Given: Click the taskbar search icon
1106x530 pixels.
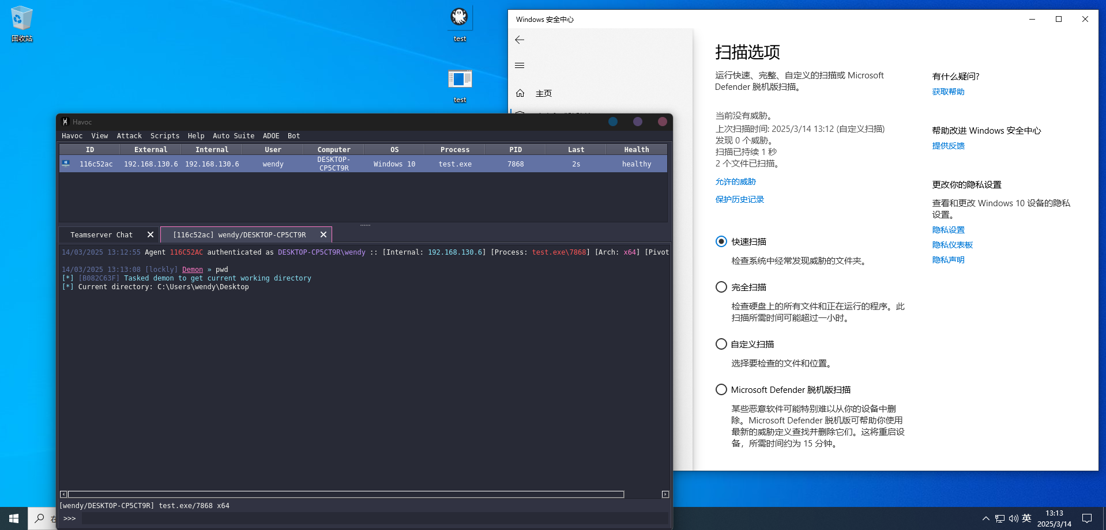Looking at the screenshot, I should [39, 518].
